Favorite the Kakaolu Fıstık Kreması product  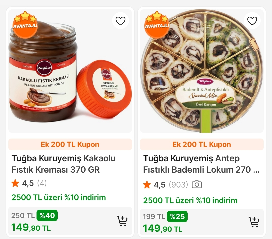tap(120, 21)
